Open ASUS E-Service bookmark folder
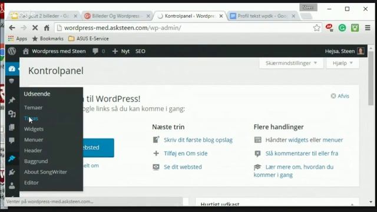This screenshot has width=377, height=212. [x=88, y=38]
